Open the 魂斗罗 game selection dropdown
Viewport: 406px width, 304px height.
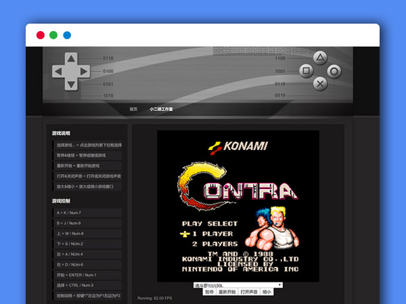click(x=238, y=285)
